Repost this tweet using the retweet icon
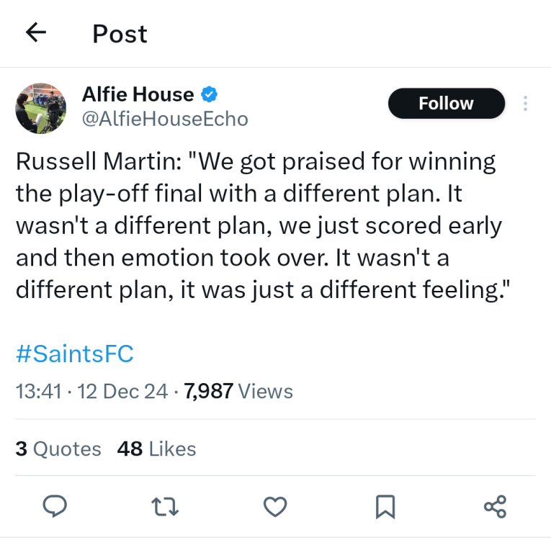Image resolution: width=551 pixels, height=540 pixels. (166, 507)
